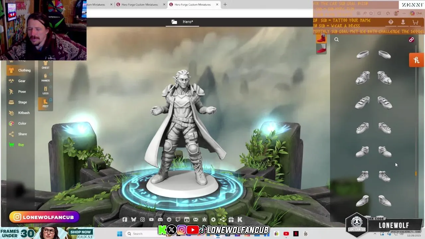Switch to the second Hero Forge browser tab
The width and height of the screenshot is (425, 239).
[139, 5]
